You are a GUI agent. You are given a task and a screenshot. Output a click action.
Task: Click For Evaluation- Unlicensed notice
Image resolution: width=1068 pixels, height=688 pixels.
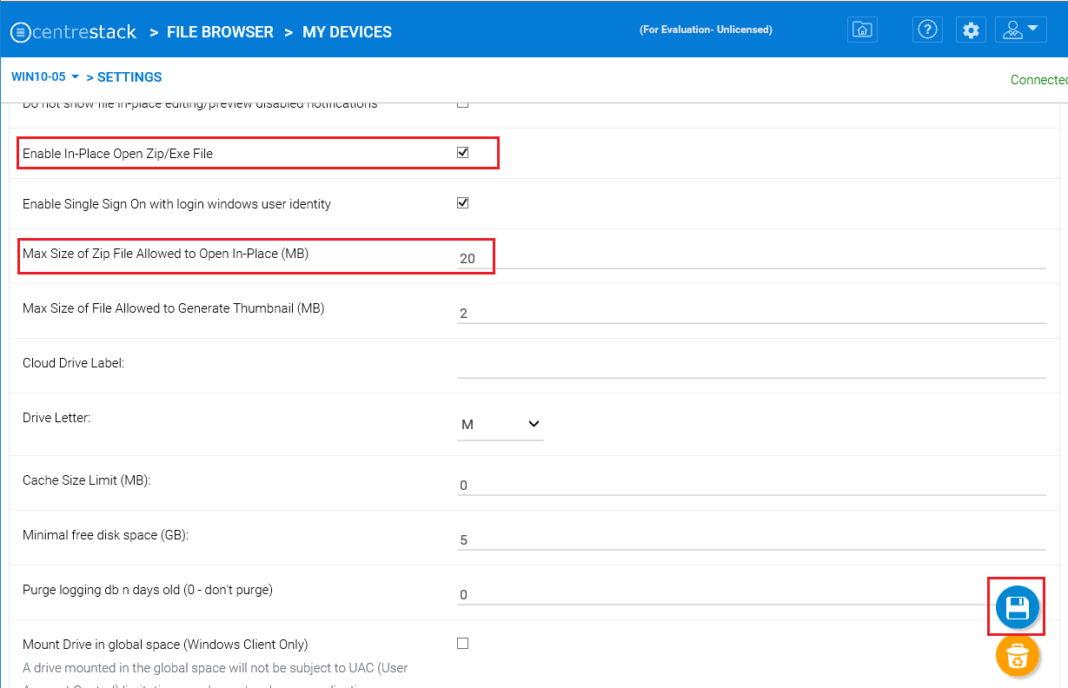[706, 30]
